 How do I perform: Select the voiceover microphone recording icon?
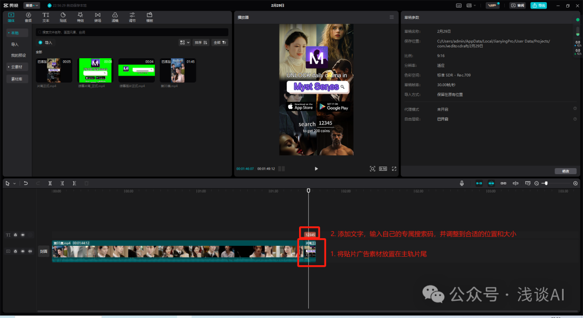pos(462,183)
